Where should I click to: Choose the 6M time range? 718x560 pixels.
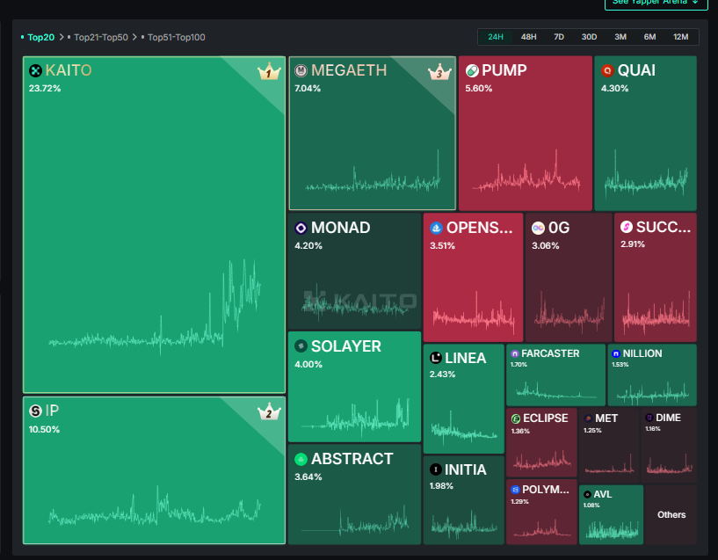coord(649,37)
